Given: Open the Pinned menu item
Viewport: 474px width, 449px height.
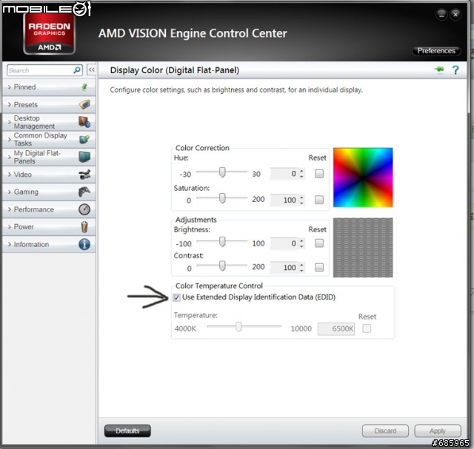Looking at the screenshot, I should point(49,87).
